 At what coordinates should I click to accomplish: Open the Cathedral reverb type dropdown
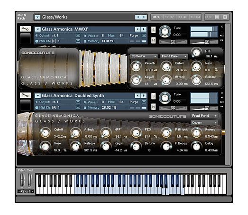144,56
